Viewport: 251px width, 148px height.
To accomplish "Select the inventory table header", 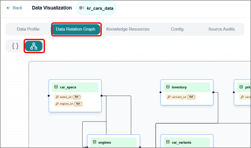I will (x=187, y=87).
